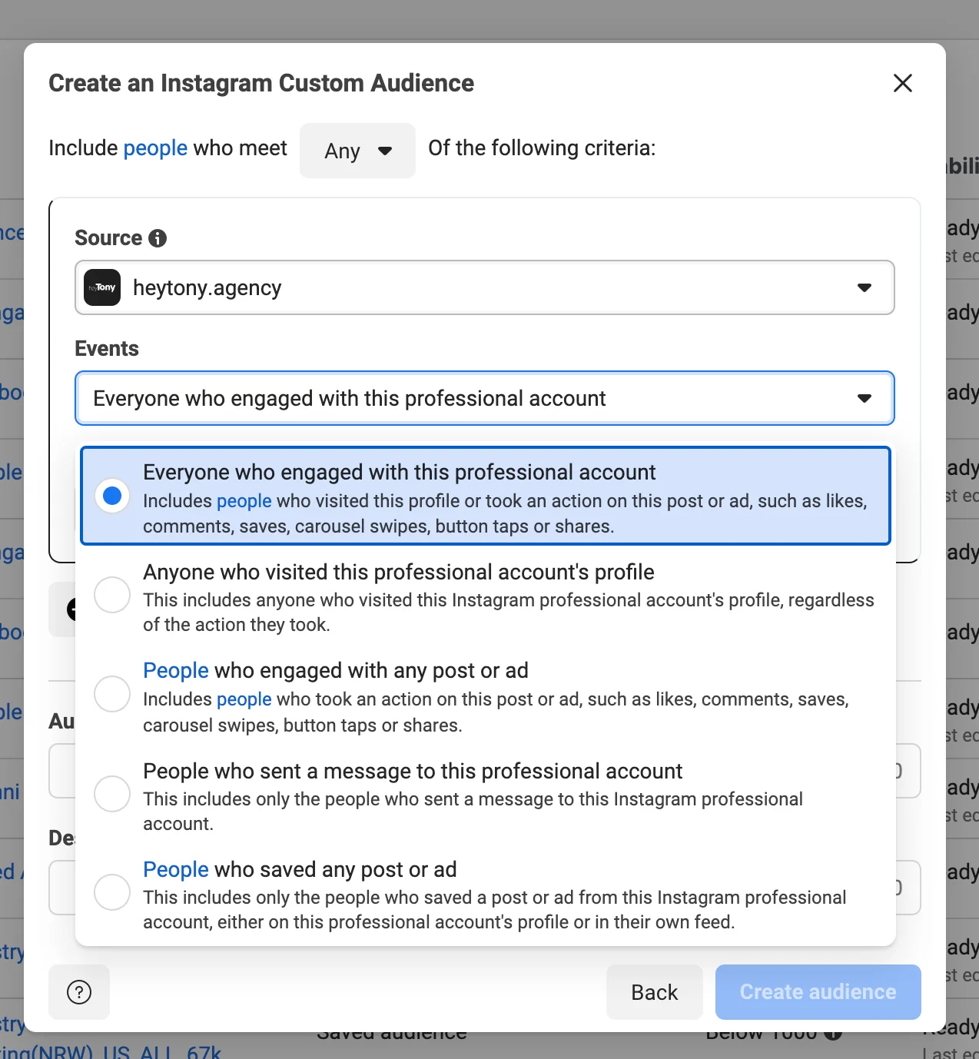The image size is (979, 1059).
Task: Choose 'People who saved any post' radio
Action: click(112, 892)
